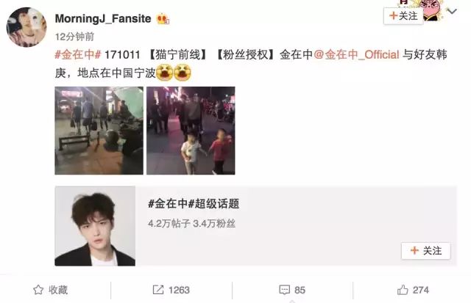The image size is (471, 303).
Task: Click the badge icon beside MorningJ_Fansite
Action: point(163,19)
